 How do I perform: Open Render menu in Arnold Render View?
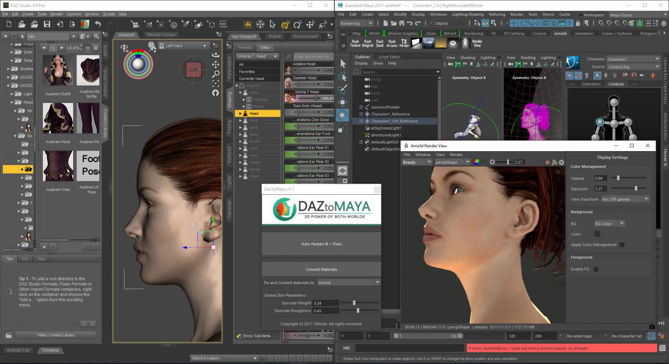(456, 154)
